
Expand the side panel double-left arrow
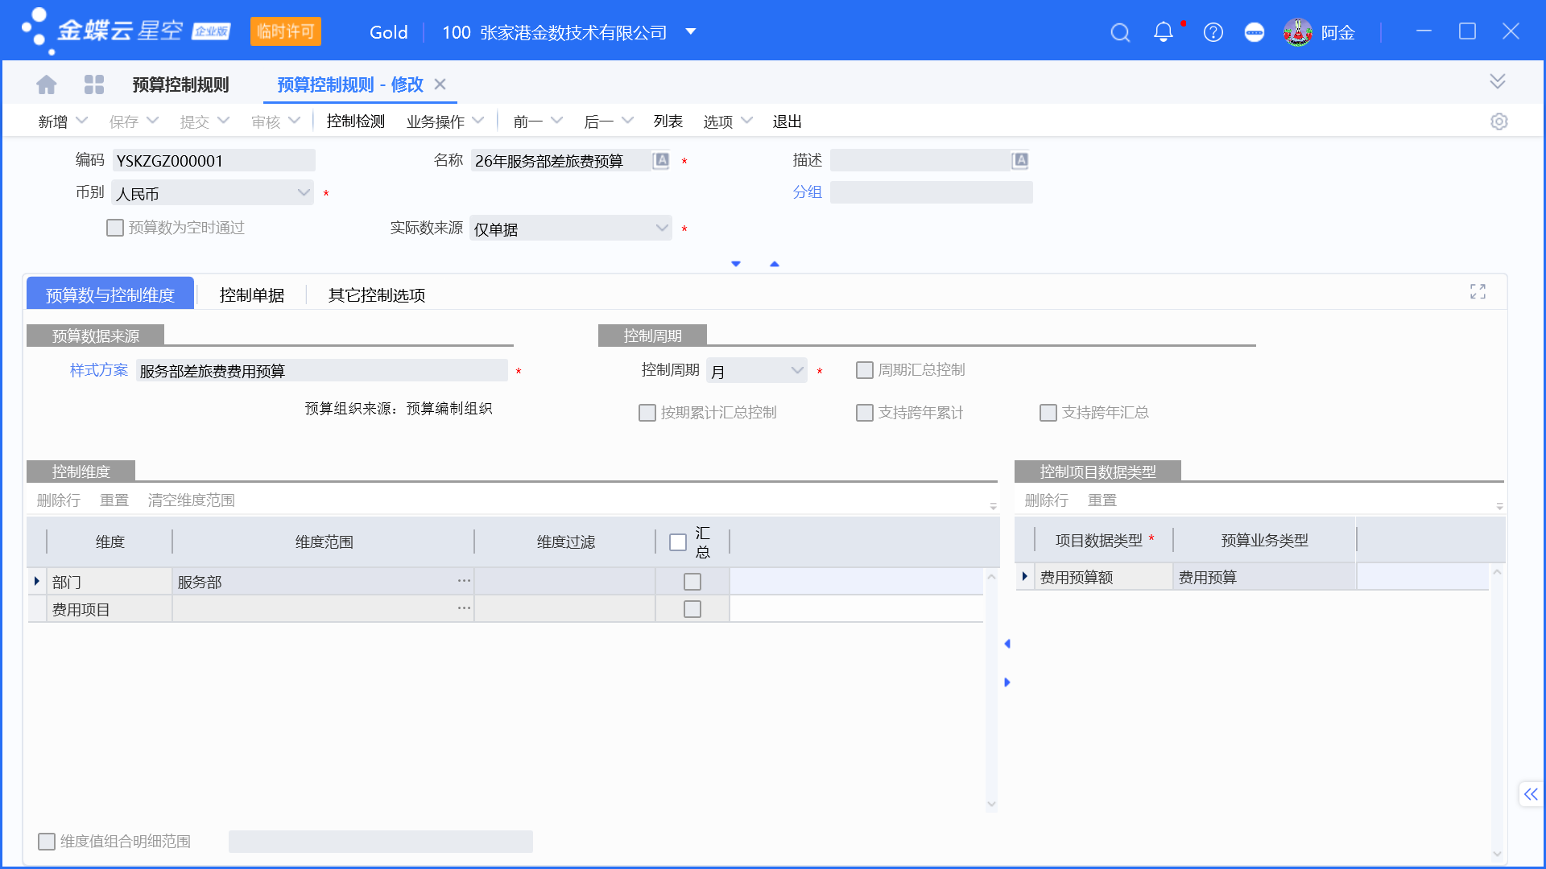[x=1530, y=794]
